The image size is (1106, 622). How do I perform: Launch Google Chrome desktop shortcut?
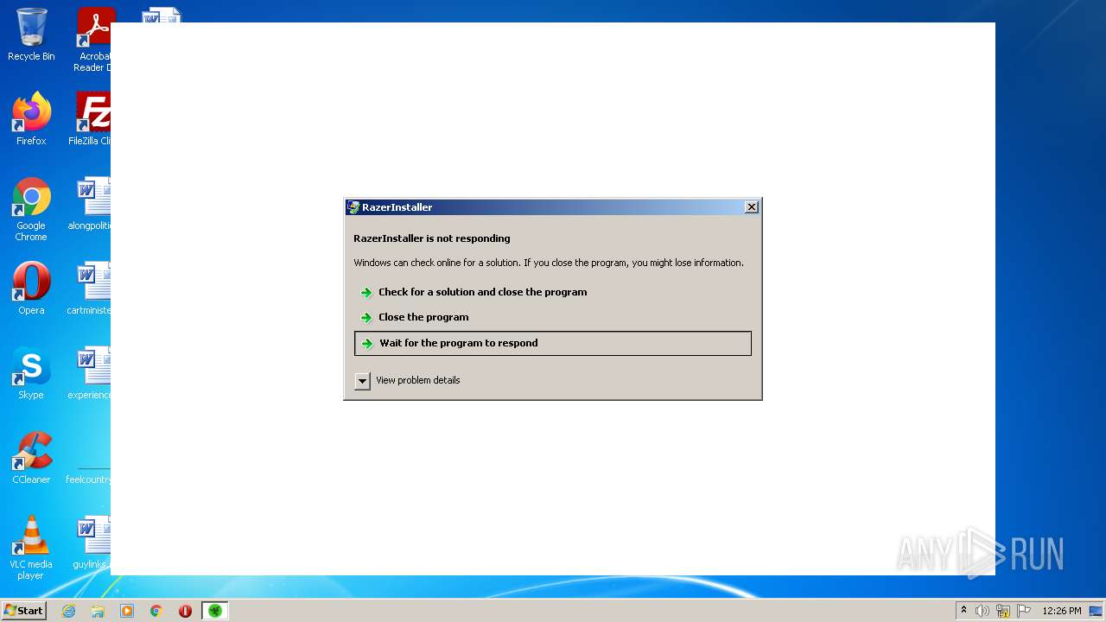(31, 209)
